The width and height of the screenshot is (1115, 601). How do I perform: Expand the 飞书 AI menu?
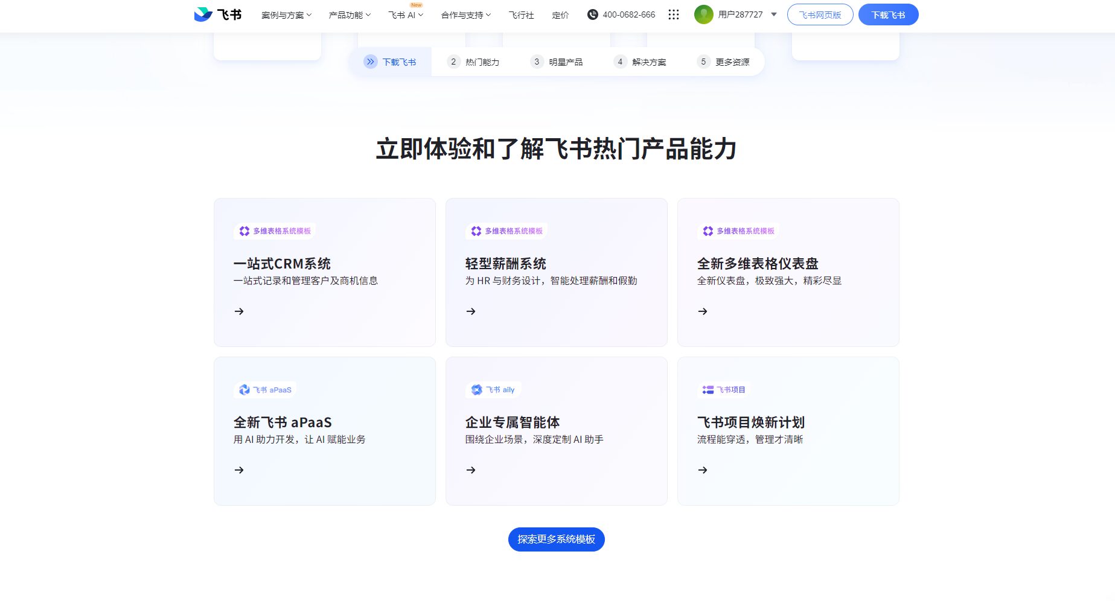(406, 15)
